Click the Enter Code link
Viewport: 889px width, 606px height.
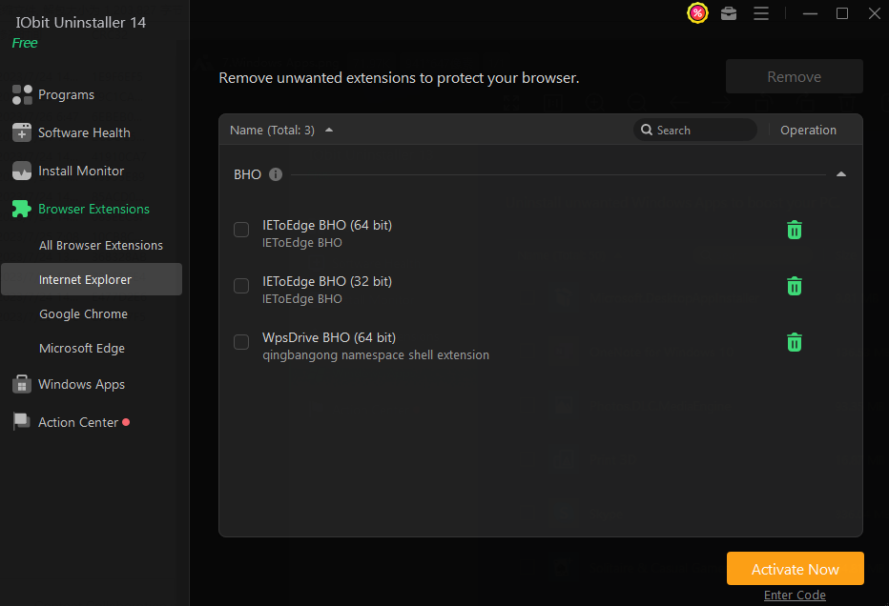[x=795, y=596]
